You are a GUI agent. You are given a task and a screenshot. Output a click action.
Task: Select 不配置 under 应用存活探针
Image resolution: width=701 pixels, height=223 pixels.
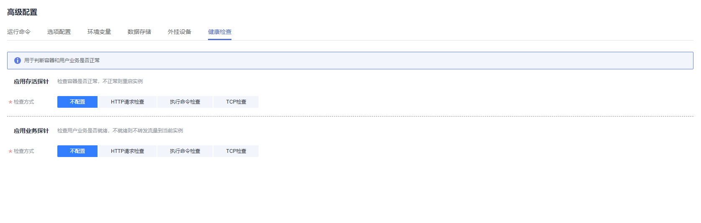[x=77, y=102]
